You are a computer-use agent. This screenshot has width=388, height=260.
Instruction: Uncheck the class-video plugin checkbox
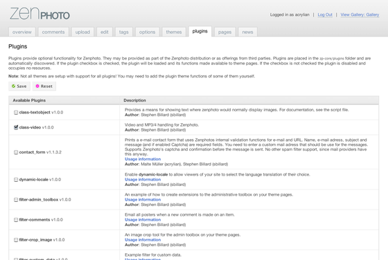coord(16,127)
